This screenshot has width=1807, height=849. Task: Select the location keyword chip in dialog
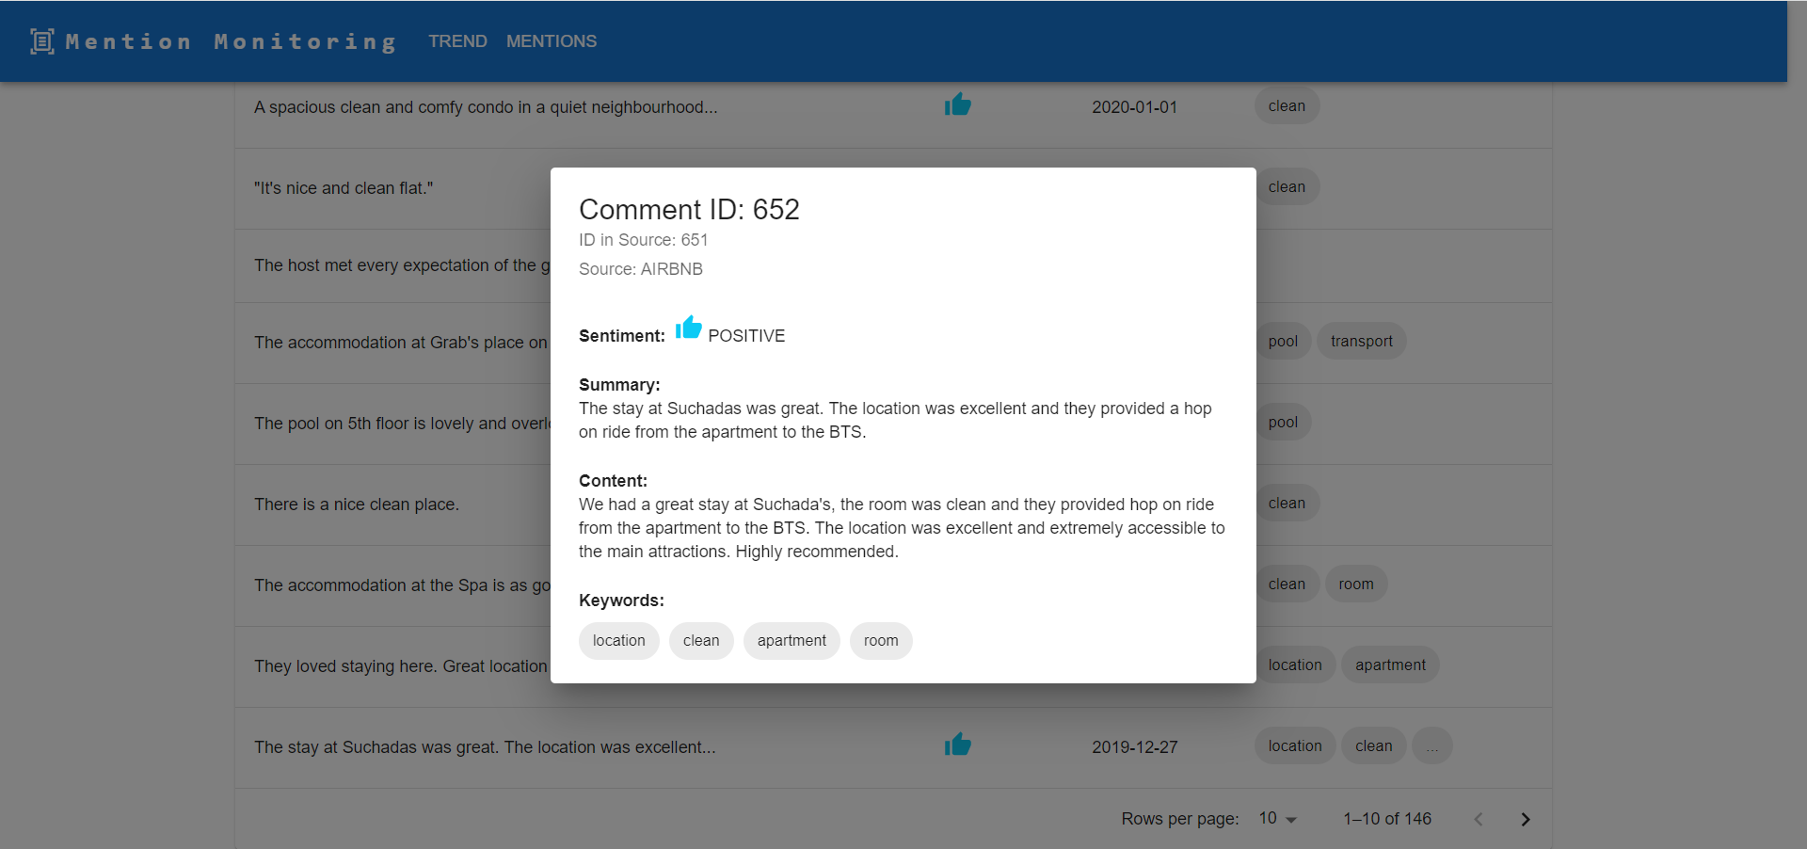[619, 641]
